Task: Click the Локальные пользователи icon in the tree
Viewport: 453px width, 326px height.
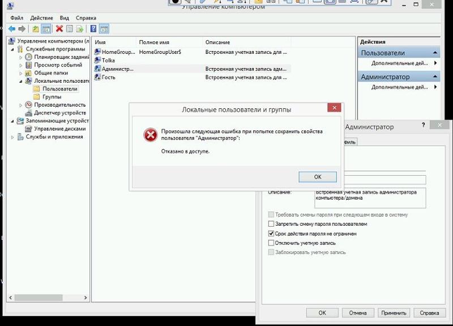Action: point(28,81)
